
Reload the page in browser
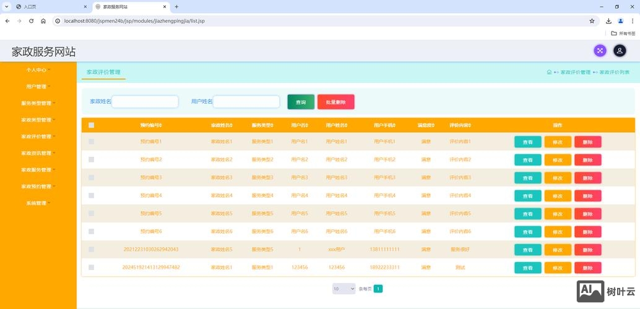[31, 20]
